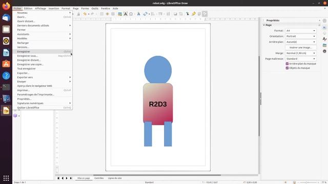Image resolution: width=328 pixels, height=184 pixels.
Task: Choose Quitter LibreOffice menu entry
Action: [43, 108]
